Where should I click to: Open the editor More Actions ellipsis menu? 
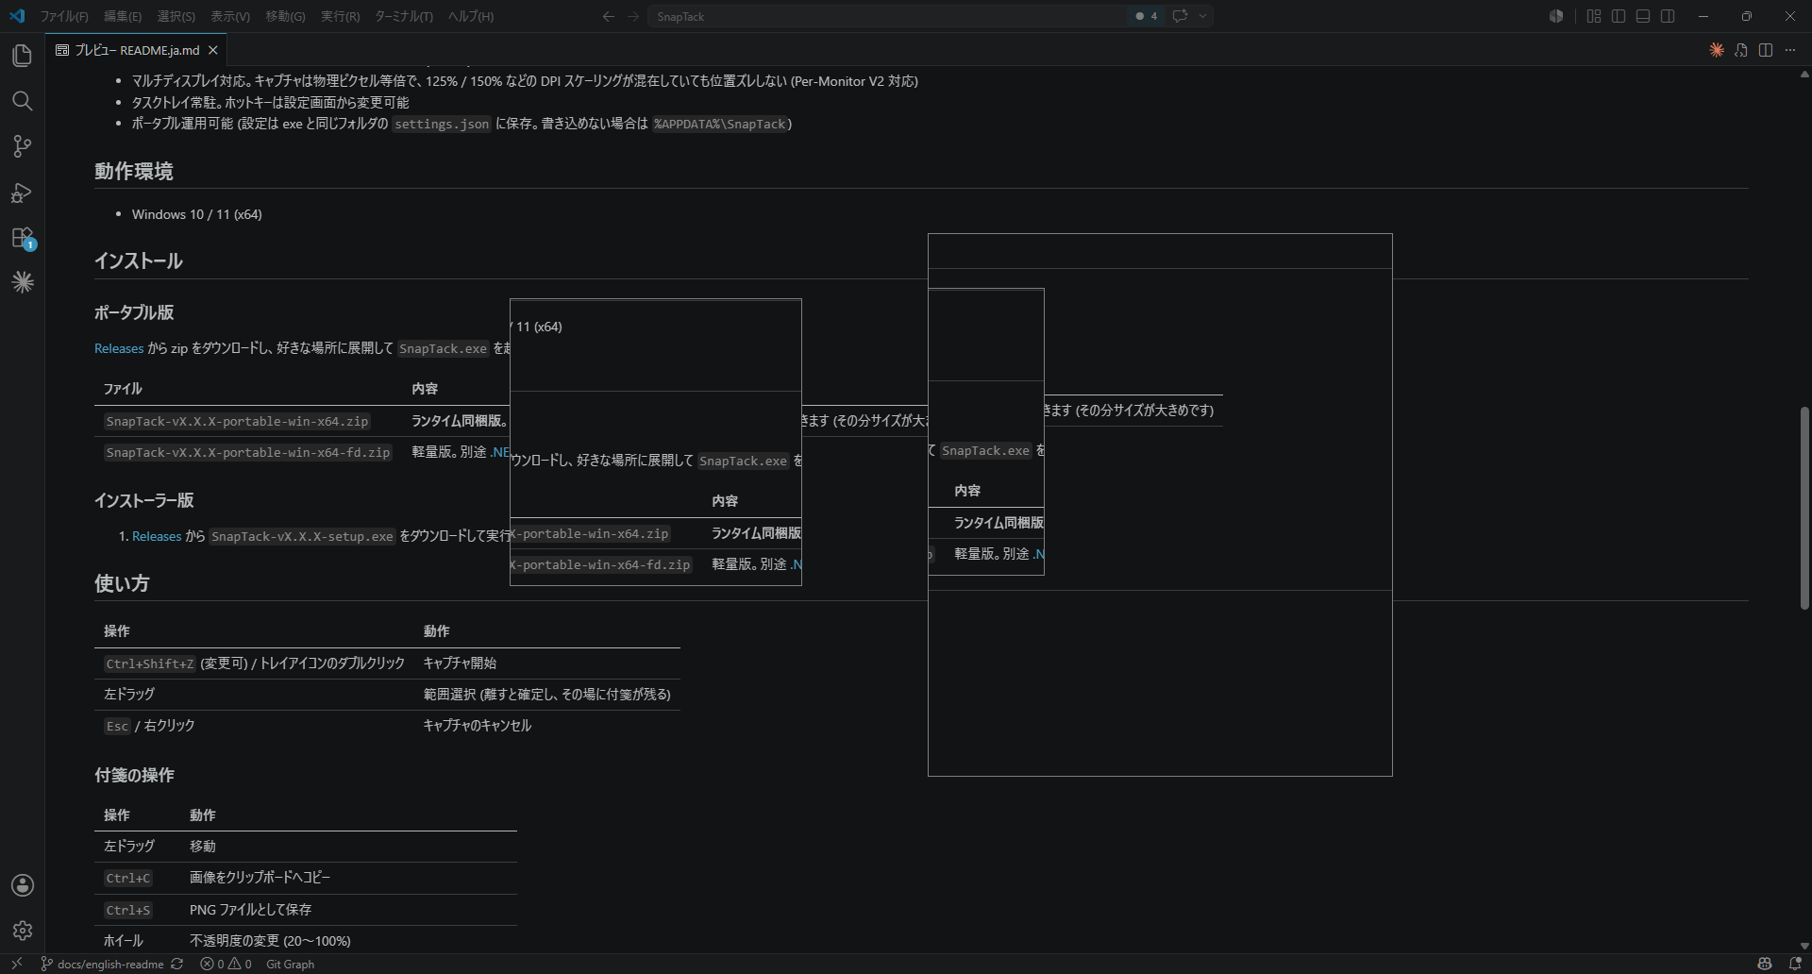pos(1790,50)
